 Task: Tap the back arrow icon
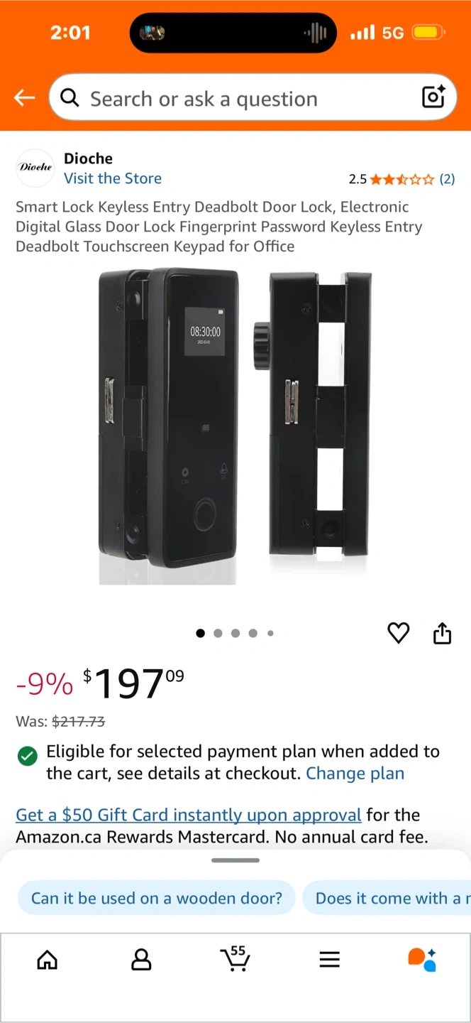24,97
